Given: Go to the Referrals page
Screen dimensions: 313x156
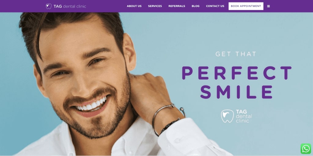Looking at the screenshot, I should tap(177, 6).
